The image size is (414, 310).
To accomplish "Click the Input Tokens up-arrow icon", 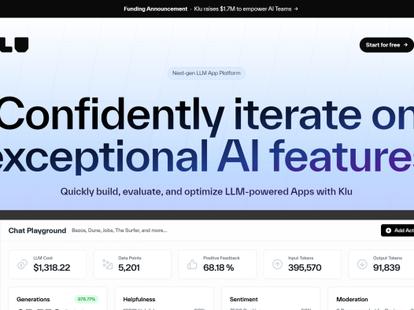I will [277, 264].
